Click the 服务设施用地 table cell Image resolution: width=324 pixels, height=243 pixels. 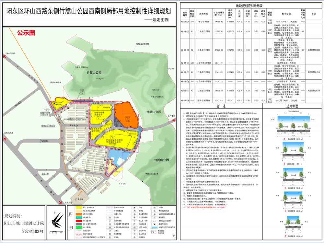[203, 100]
